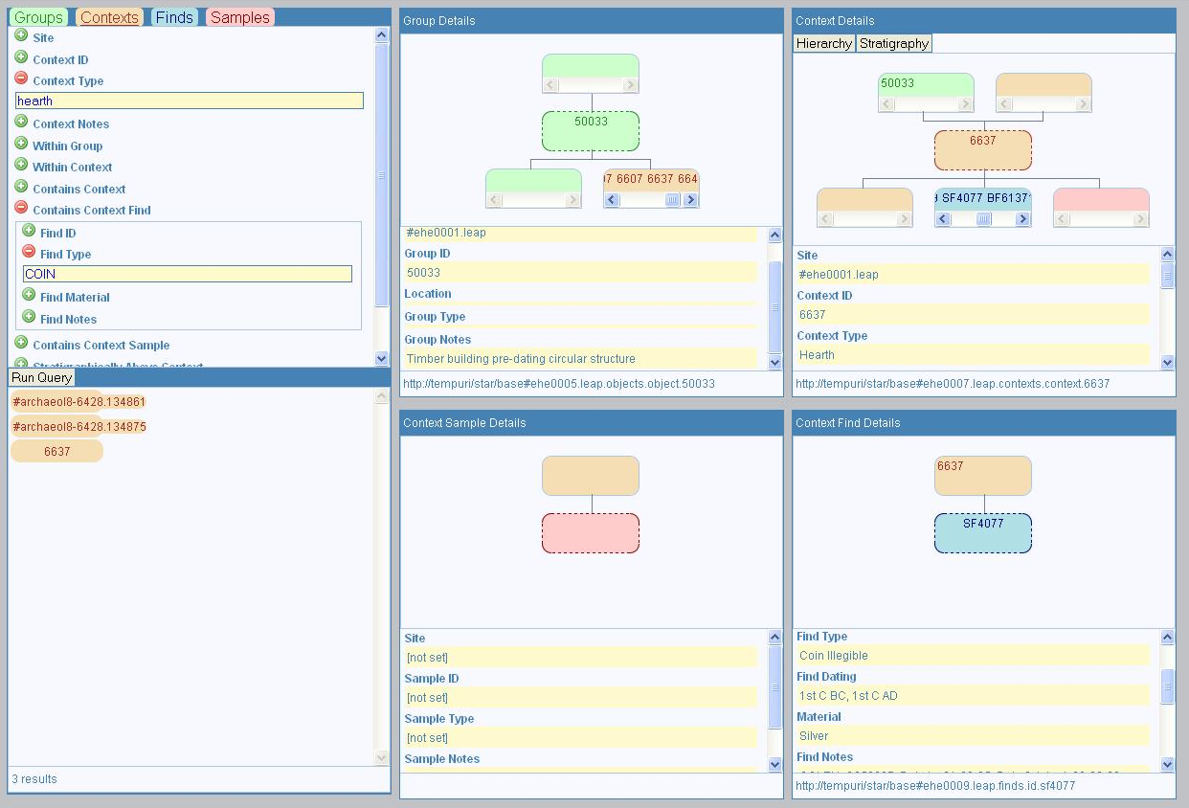Click the Group Details URI ending object.50033

[559, 384]
